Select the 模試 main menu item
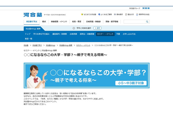The width and height of the screenshot is (173, 115). point(44,22)
